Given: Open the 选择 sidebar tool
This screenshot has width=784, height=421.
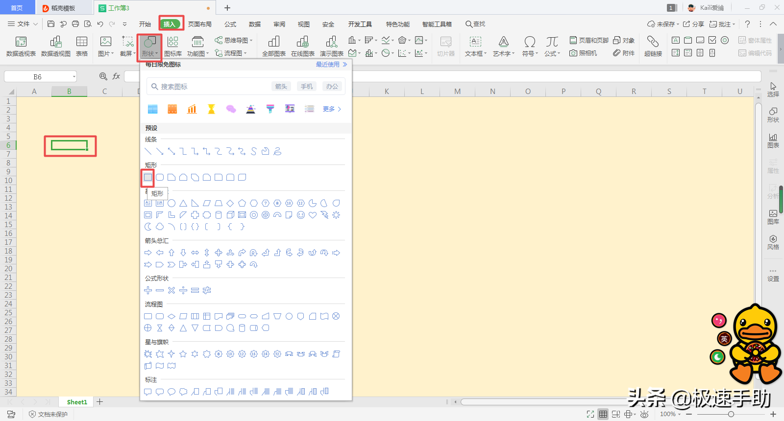Looking at the screenshot, I should click(773, 90).
